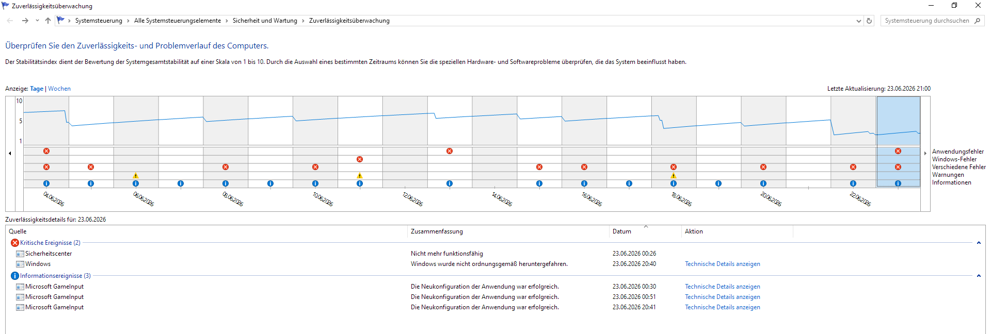Open Technische Details anzeigen for Windows event
This screenshot has width=991, height=334.
[x=722, y=264]
